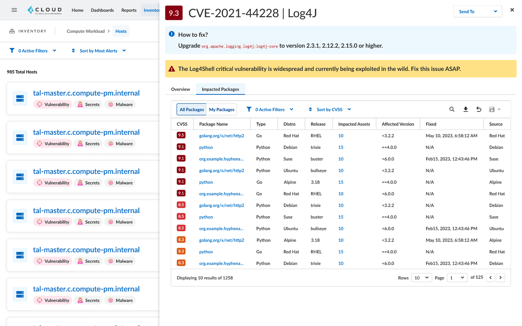This screenshot has height=326, width=522.
Task: Switch to the My Packages toggle
Action: [222, 109]
